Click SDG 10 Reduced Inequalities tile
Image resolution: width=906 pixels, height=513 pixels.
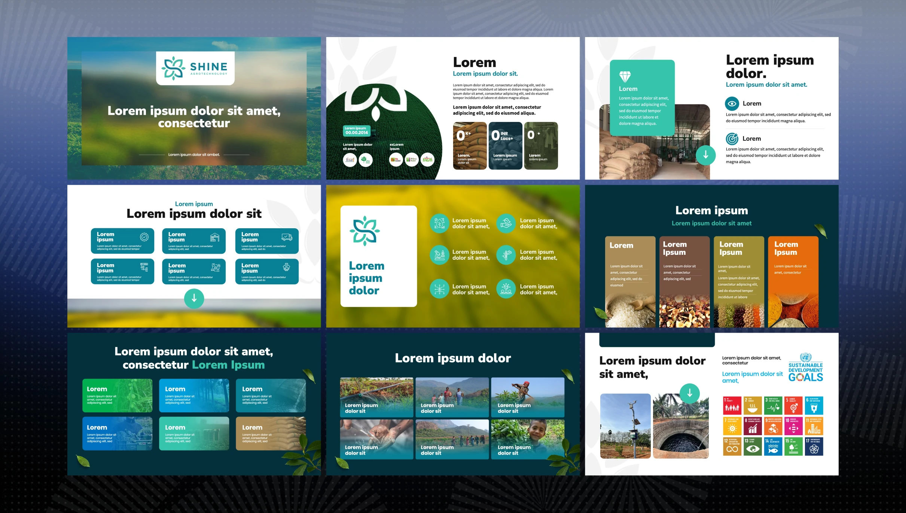coord(793,426)
